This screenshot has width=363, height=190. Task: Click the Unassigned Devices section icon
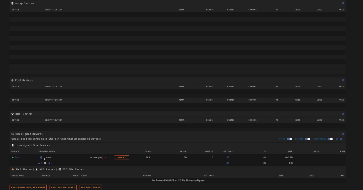(12, 134)
